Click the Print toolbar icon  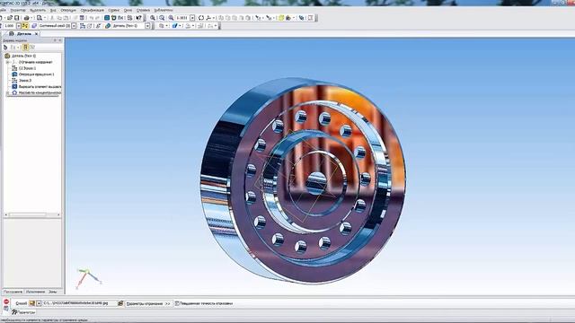(x=26, y=18)
